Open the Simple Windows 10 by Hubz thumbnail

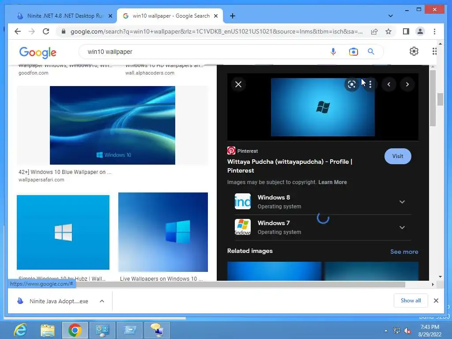pyautogui.click(x=63, y=232)
